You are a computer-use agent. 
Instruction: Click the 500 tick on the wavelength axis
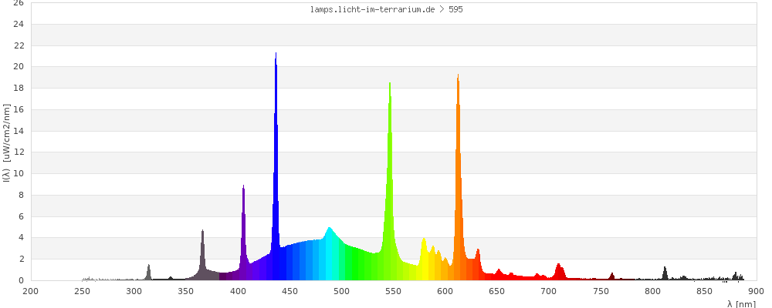coord(342,291)
